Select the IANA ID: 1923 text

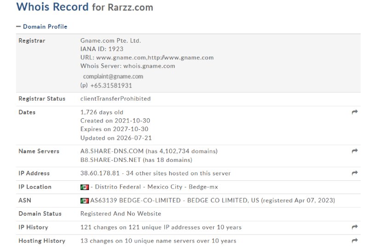pyautogui.click(x=102, y=49)
